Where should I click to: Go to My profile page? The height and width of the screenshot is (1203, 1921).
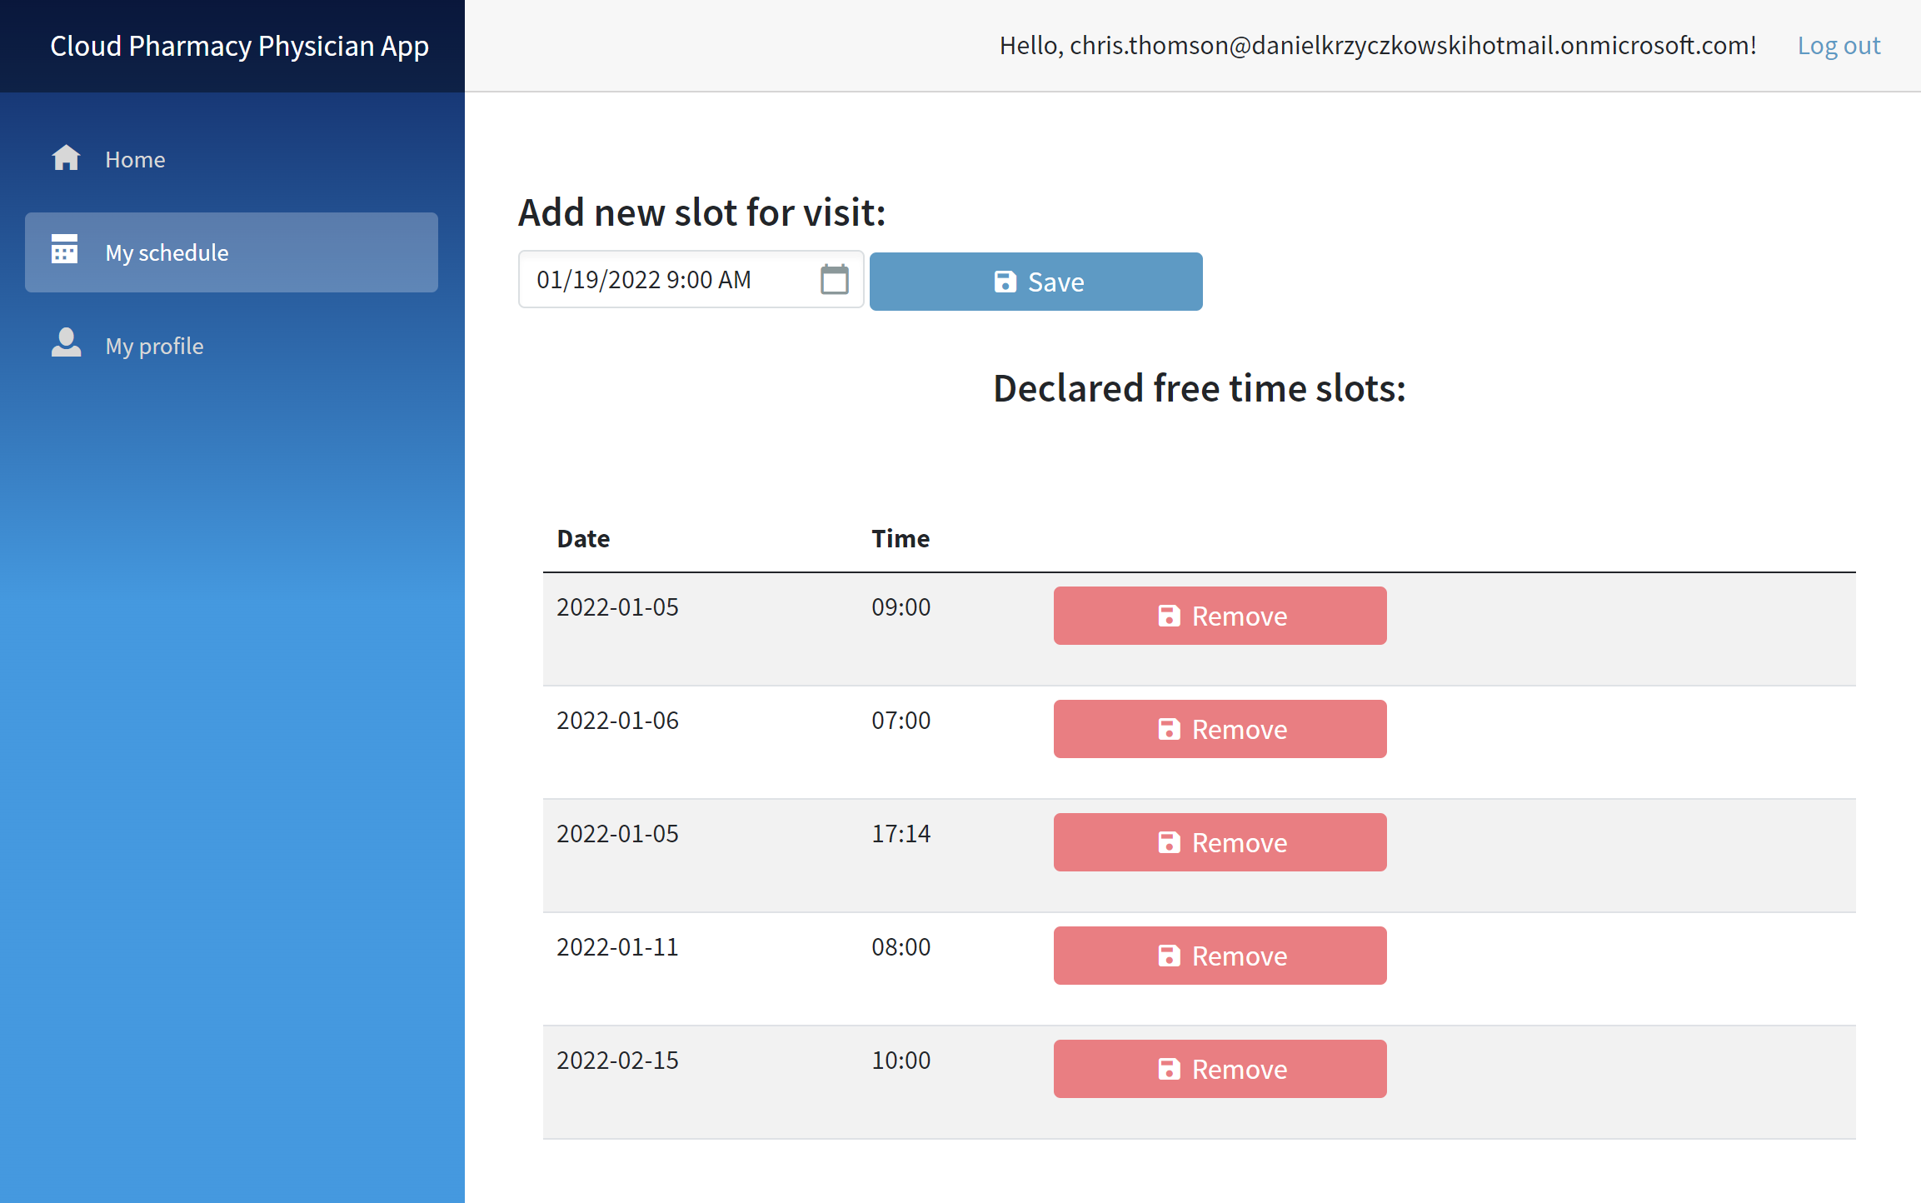tap(154, 346)
